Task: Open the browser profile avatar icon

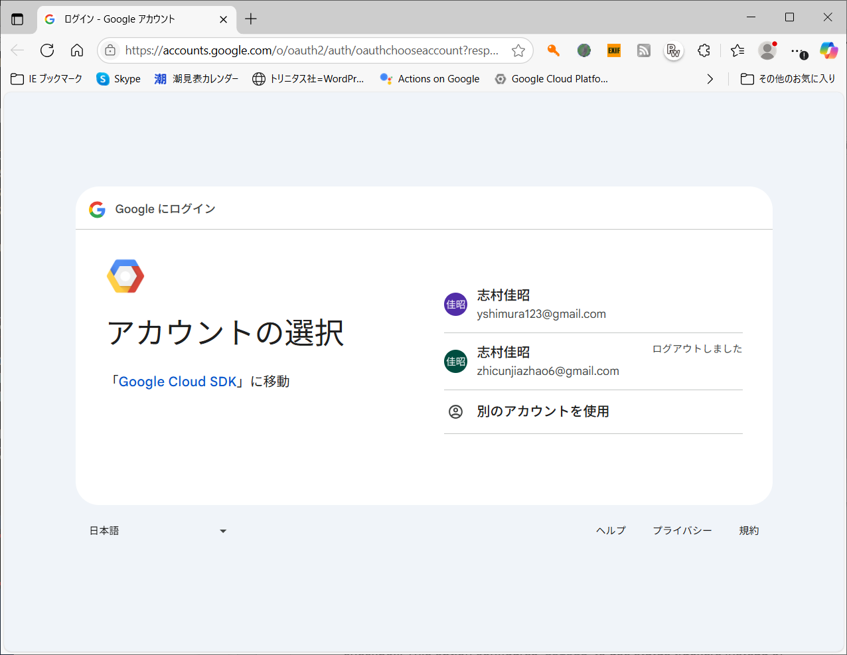Action: coord(767,50)
